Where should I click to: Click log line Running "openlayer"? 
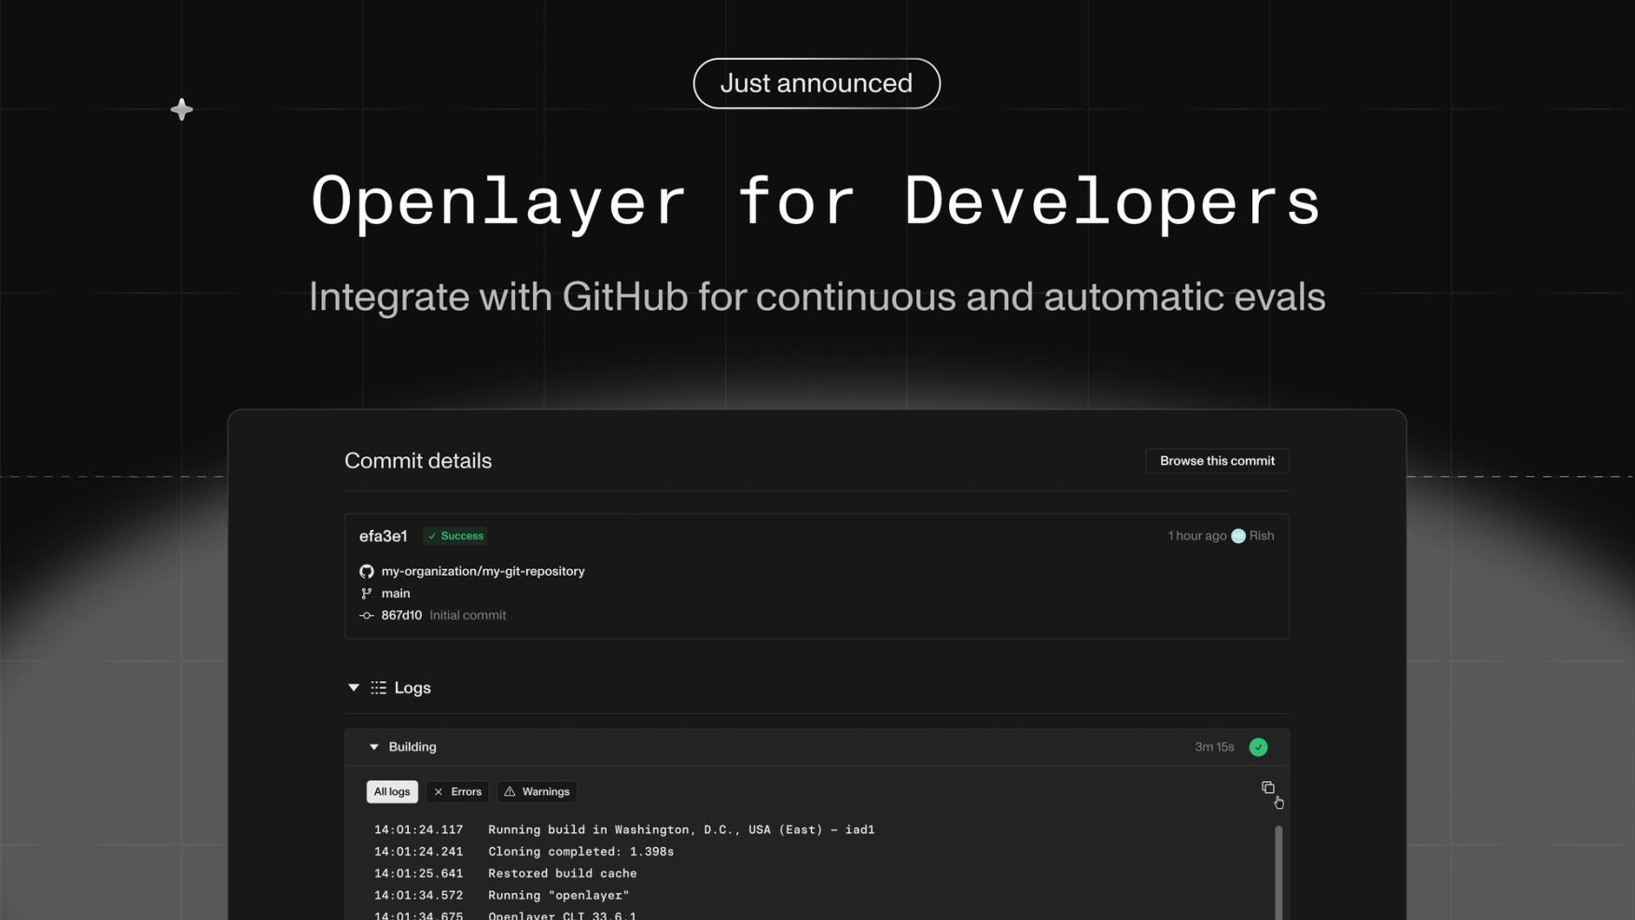point(559,896)
